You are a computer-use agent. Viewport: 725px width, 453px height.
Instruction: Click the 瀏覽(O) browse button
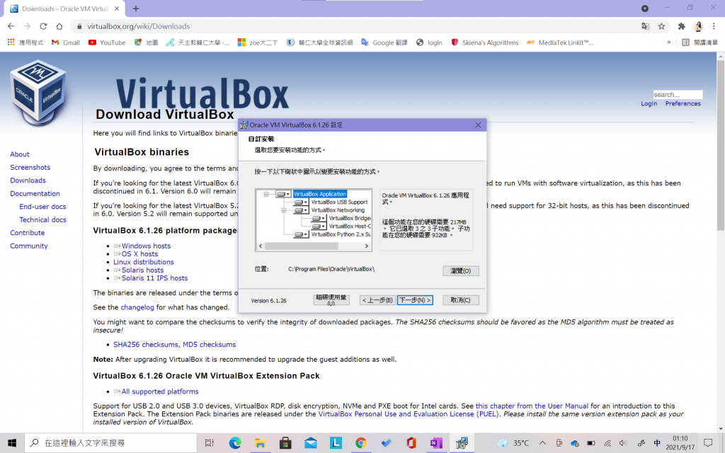pos(460,271)
